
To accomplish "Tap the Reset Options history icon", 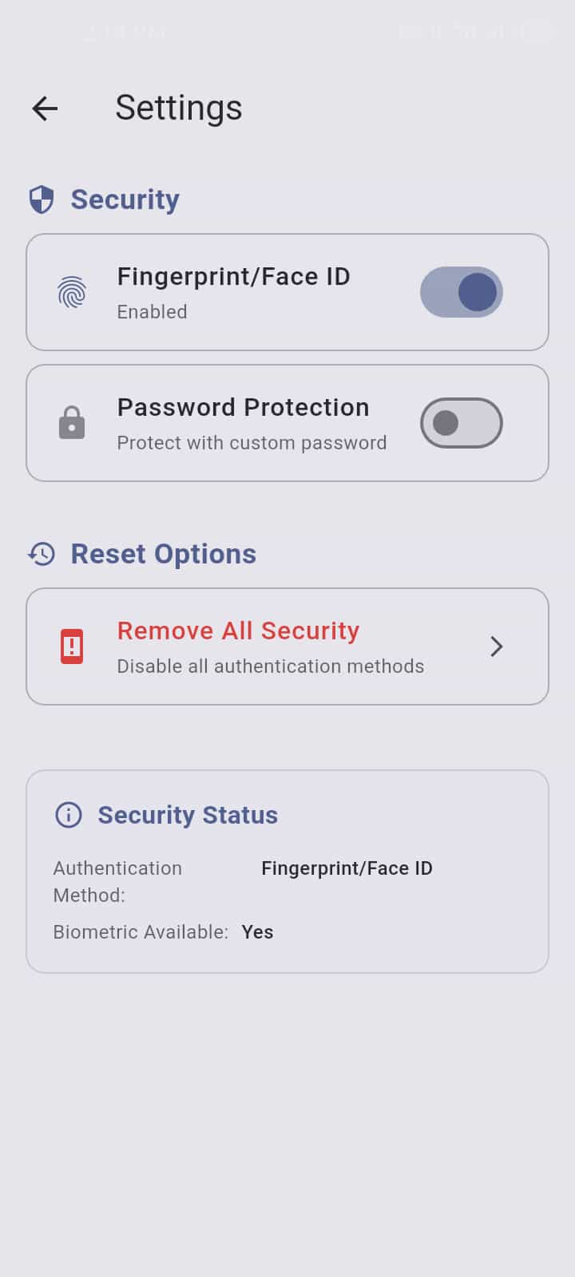I will (x=42, y=554).
